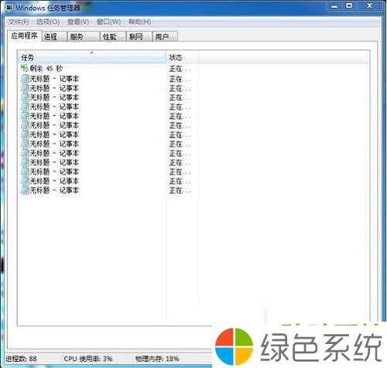Click the icon beside 剩余 45 秒

click(x=25, y=68)
